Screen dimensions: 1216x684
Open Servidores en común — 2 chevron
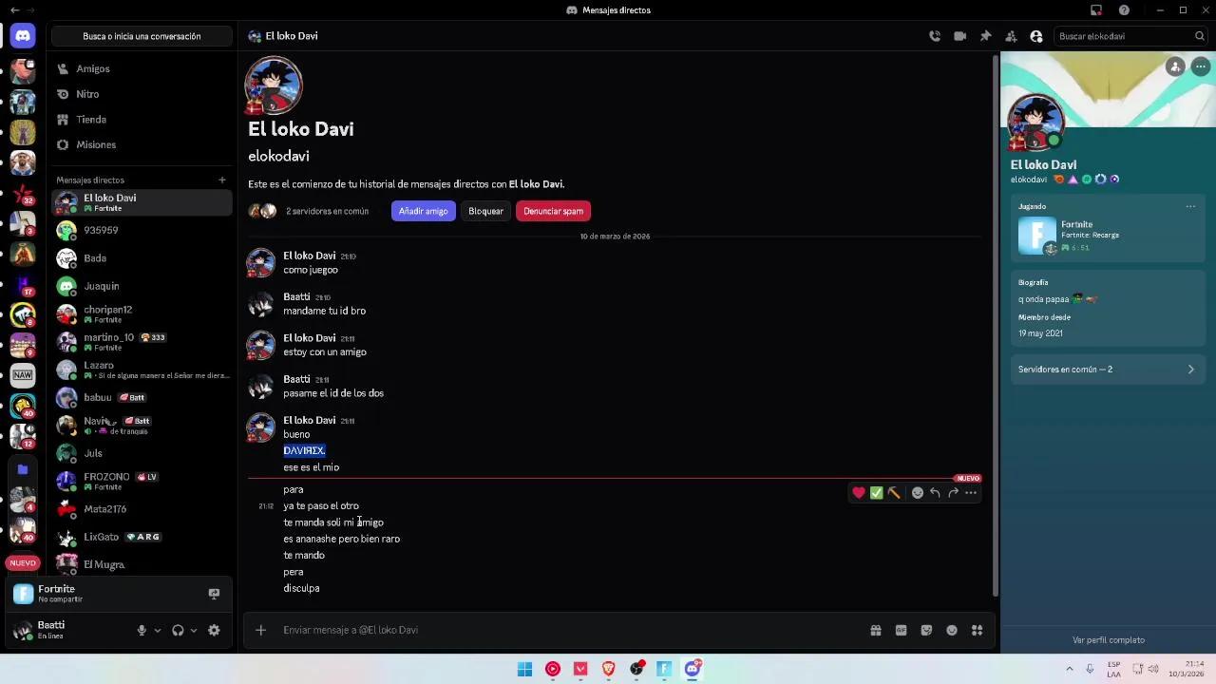click(1190, 370)
